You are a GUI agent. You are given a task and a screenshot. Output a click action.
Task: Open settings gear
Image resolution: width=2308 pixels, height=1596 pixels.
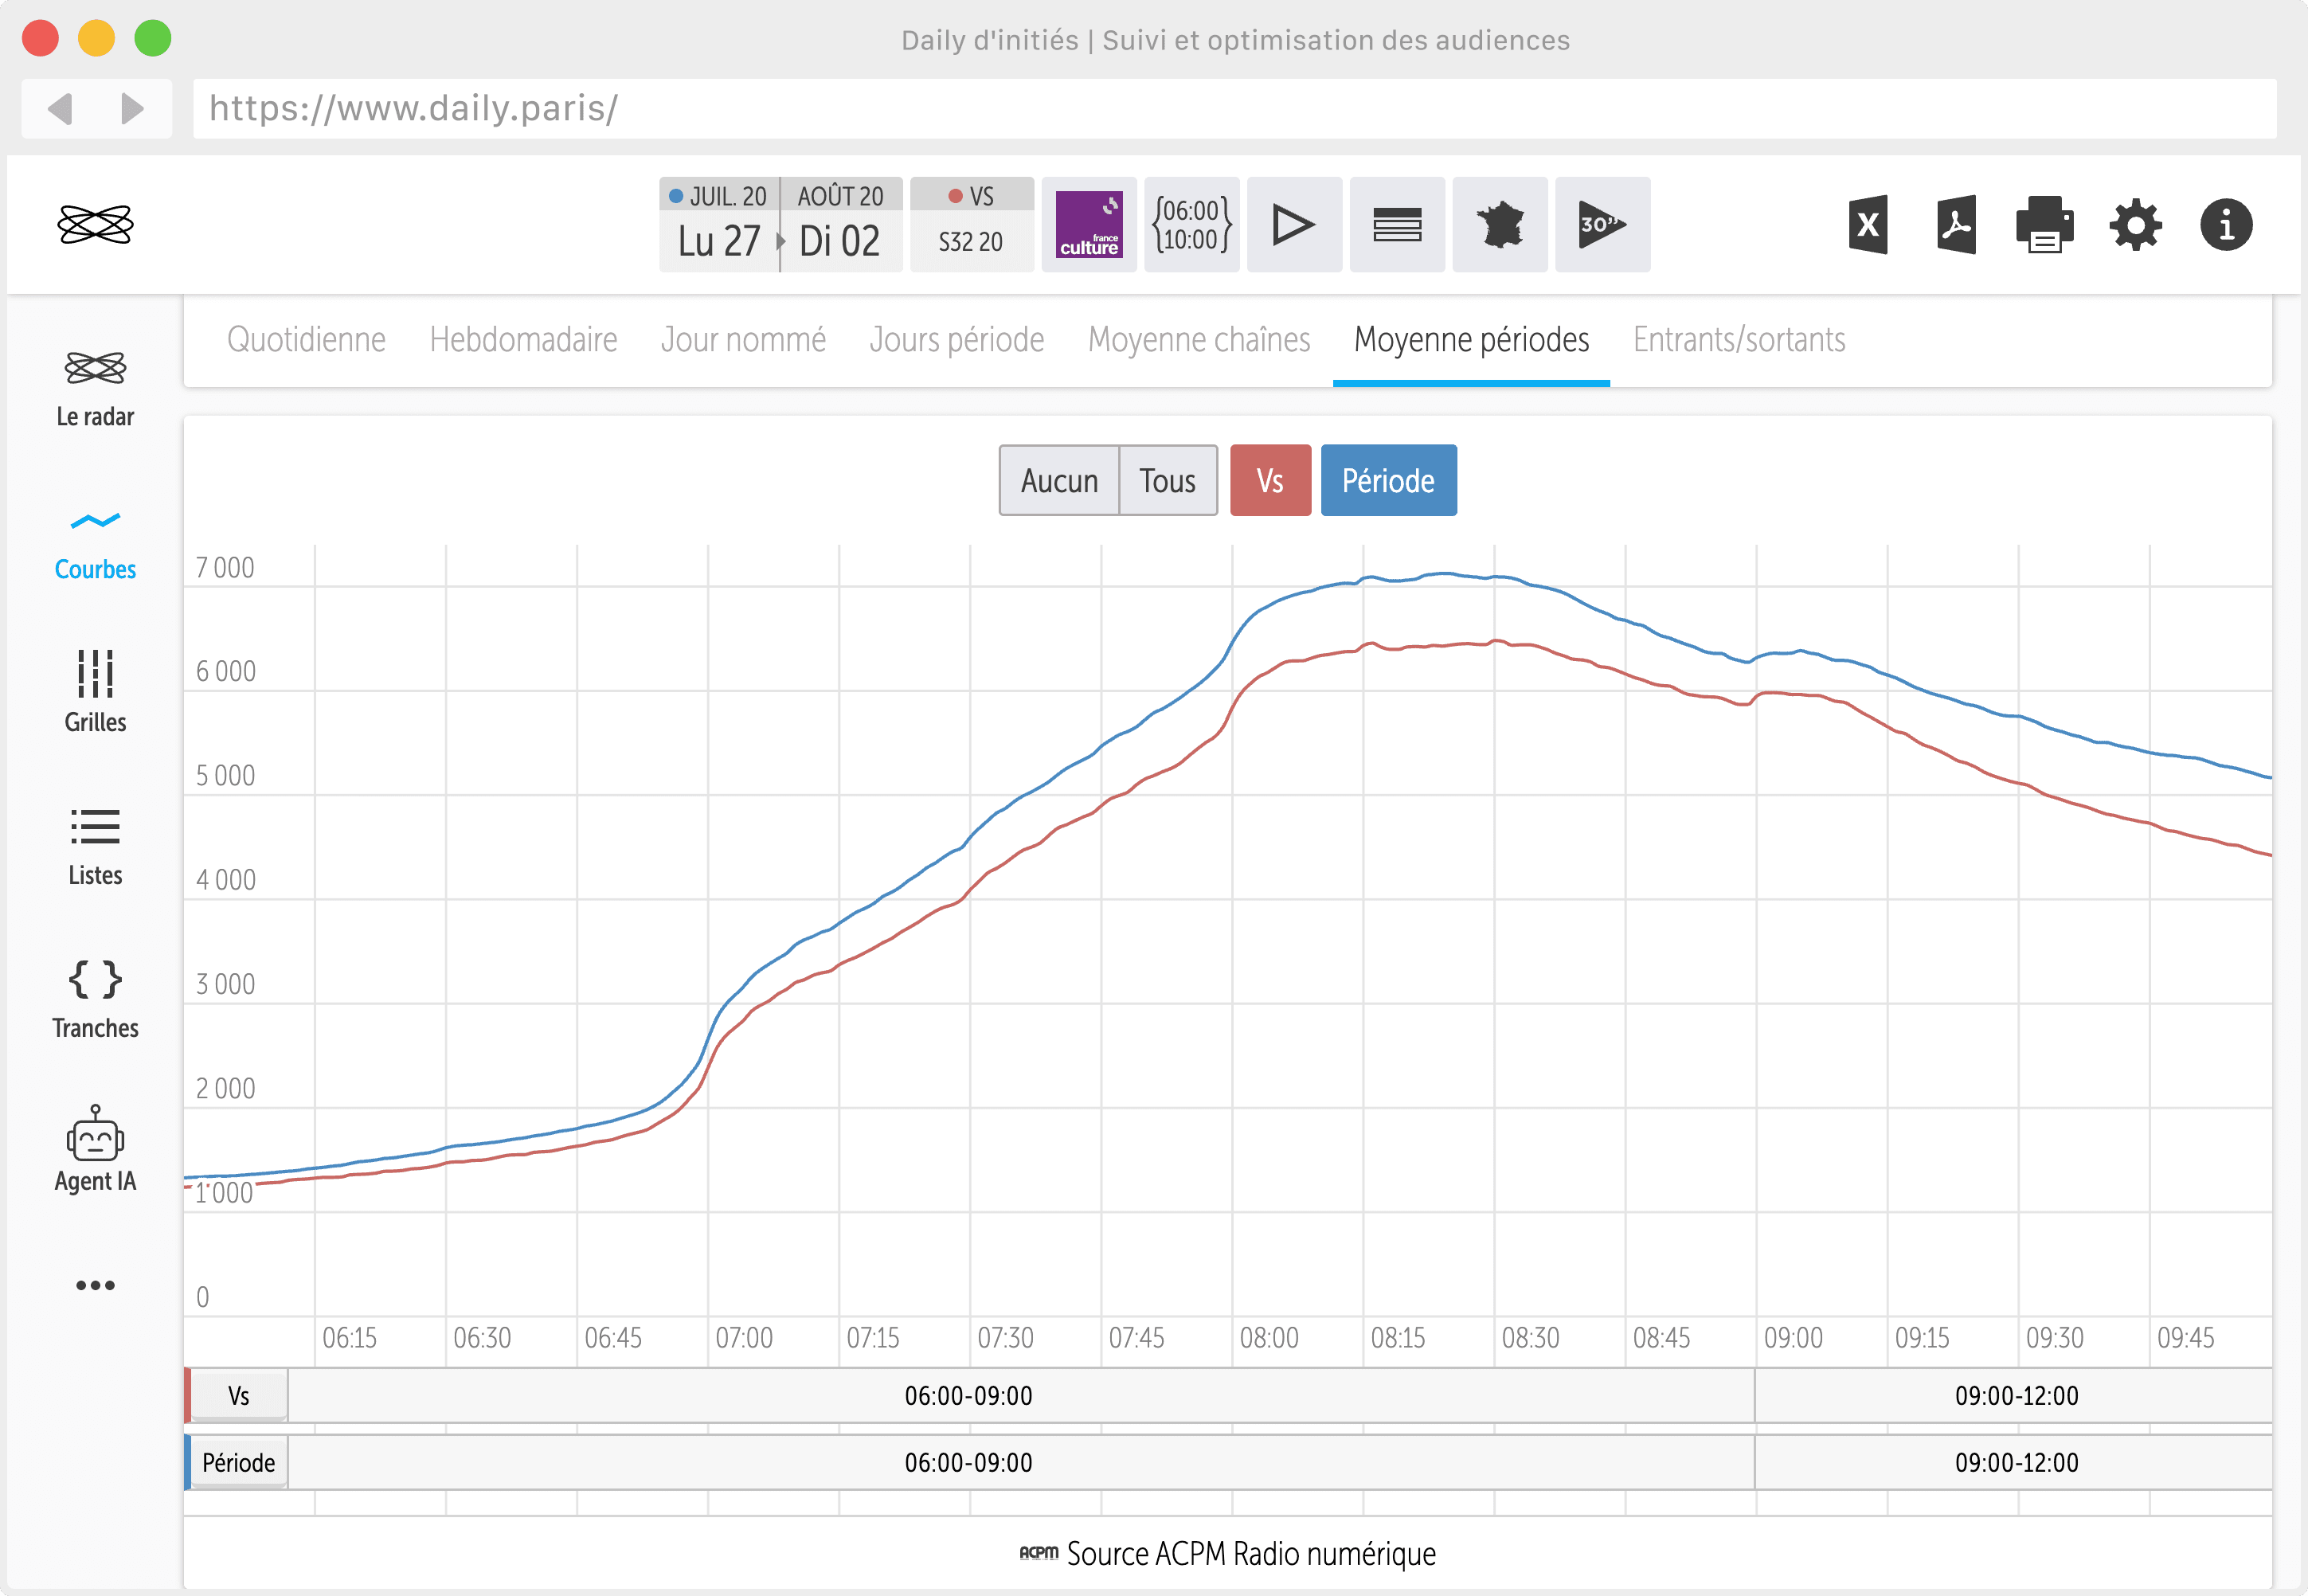coord(2135,224)
